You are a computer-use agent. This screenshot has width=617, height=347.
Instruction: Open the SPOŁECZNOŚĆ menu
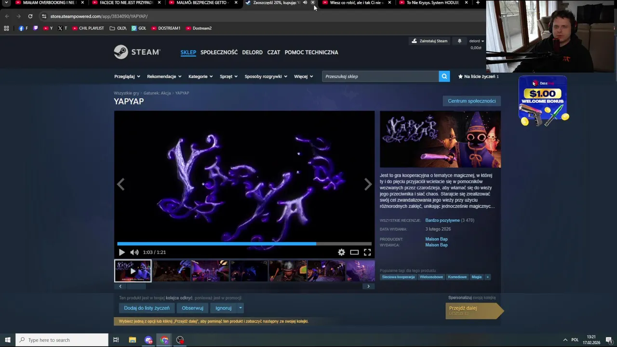219,52
